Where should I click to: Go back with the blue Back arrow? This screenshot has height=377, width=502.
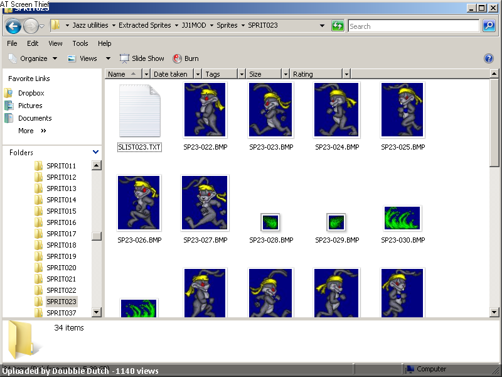click(x=13, y=26)
